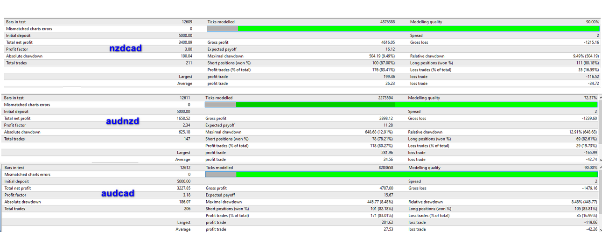Select relative drawdown 8.48% (445.77)
The width and height of the screenshot is (602, 232).
pos(584,202)
